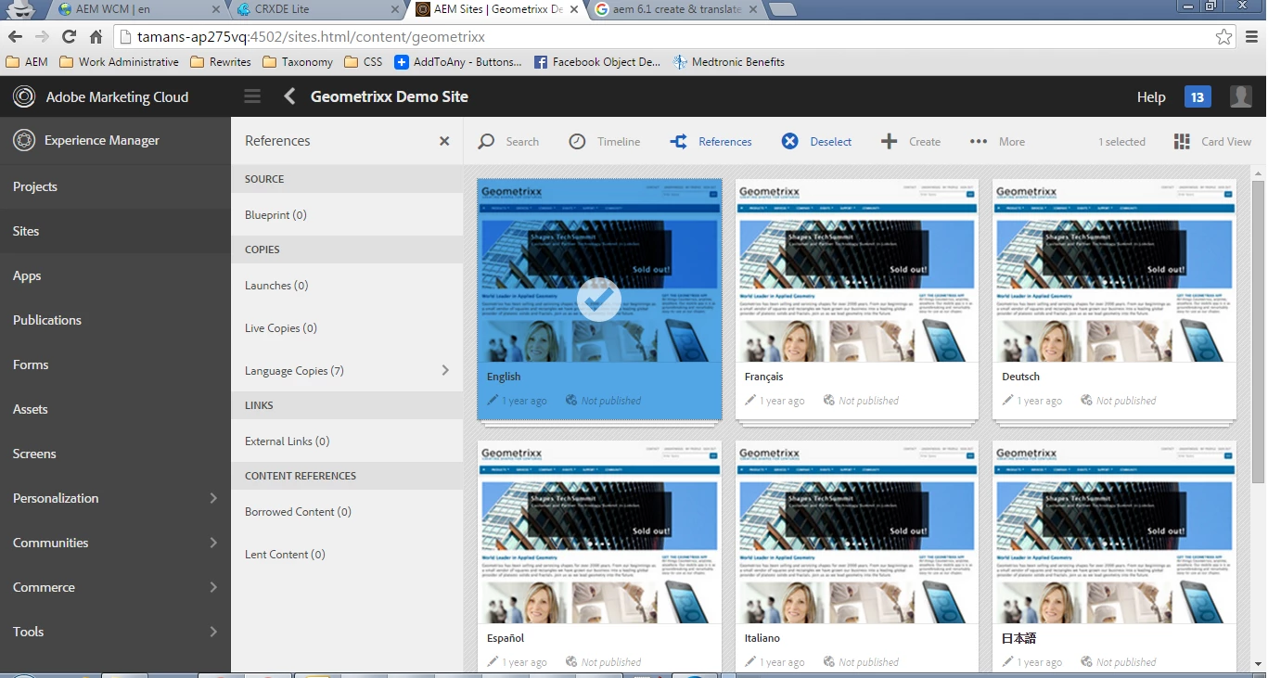1268x678 pixels.
Task: Select the Español page thumbnail
Action: (x=599, y=531)
